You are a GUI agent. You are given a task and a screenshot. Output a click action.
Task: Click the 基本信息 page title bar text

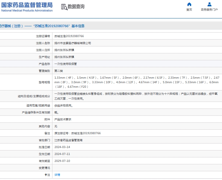click(x=42, y=26)
